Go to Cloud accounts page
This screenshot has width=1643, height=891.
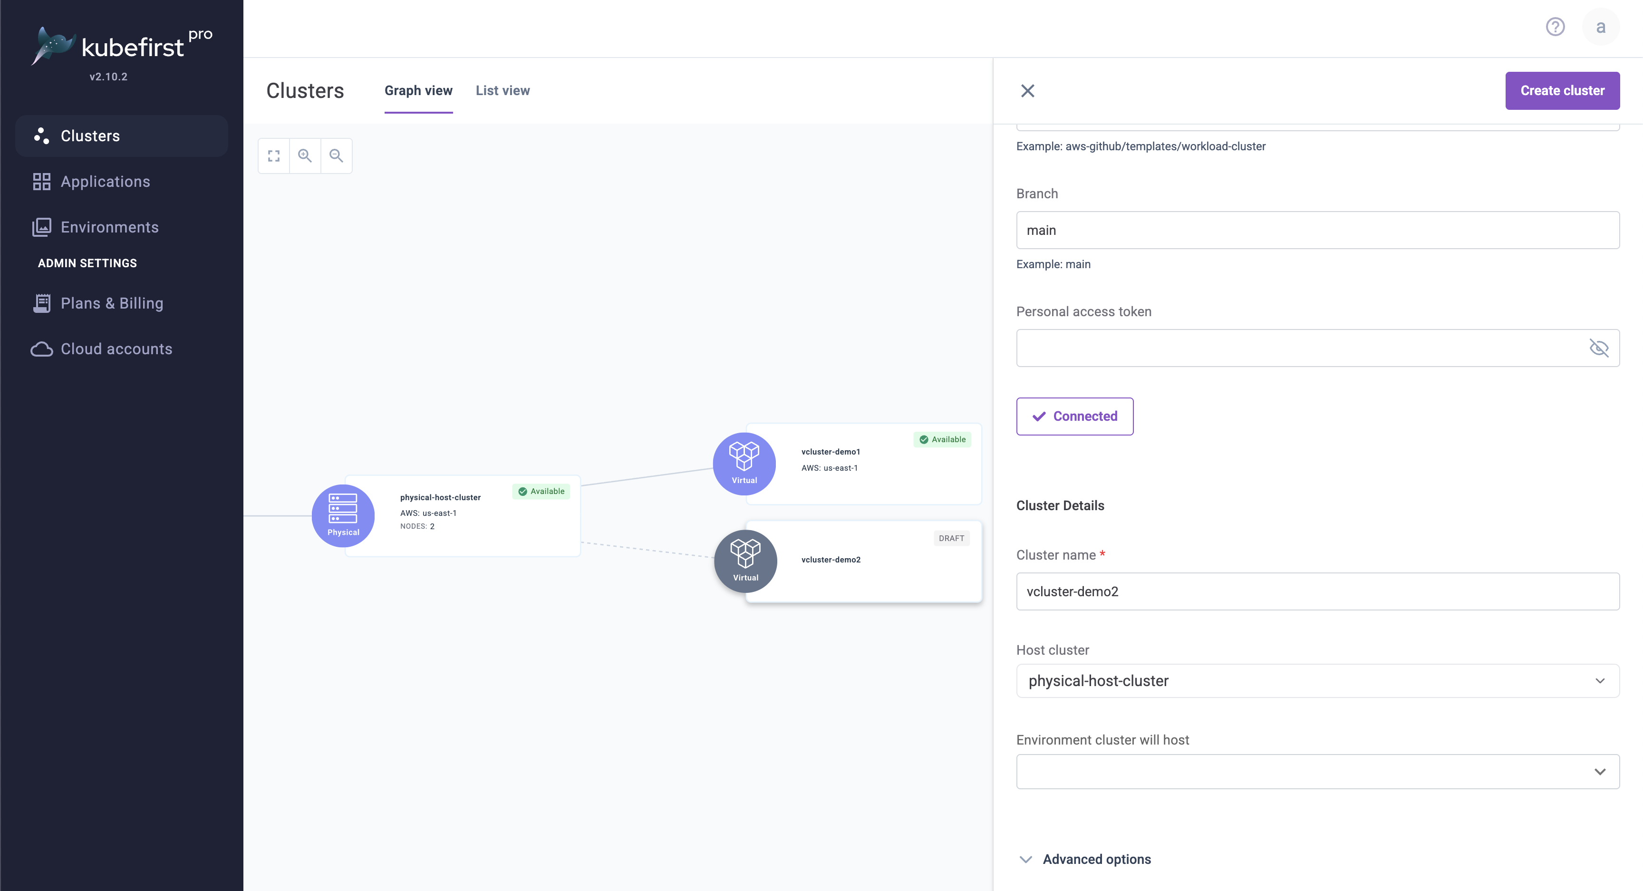(x=116, y=349)
